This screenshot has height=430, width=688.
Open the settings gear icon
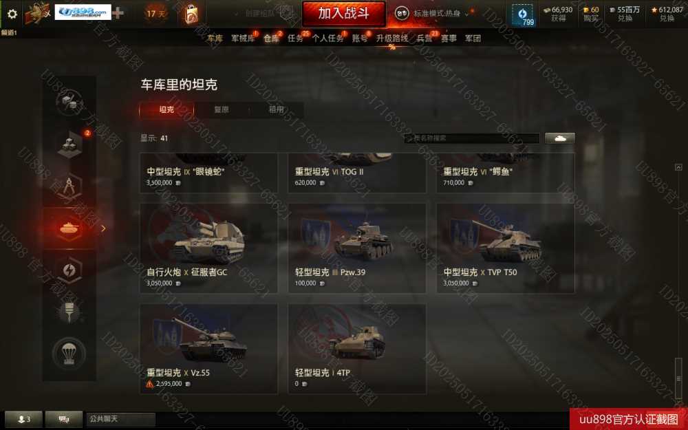tap(12, 14)
